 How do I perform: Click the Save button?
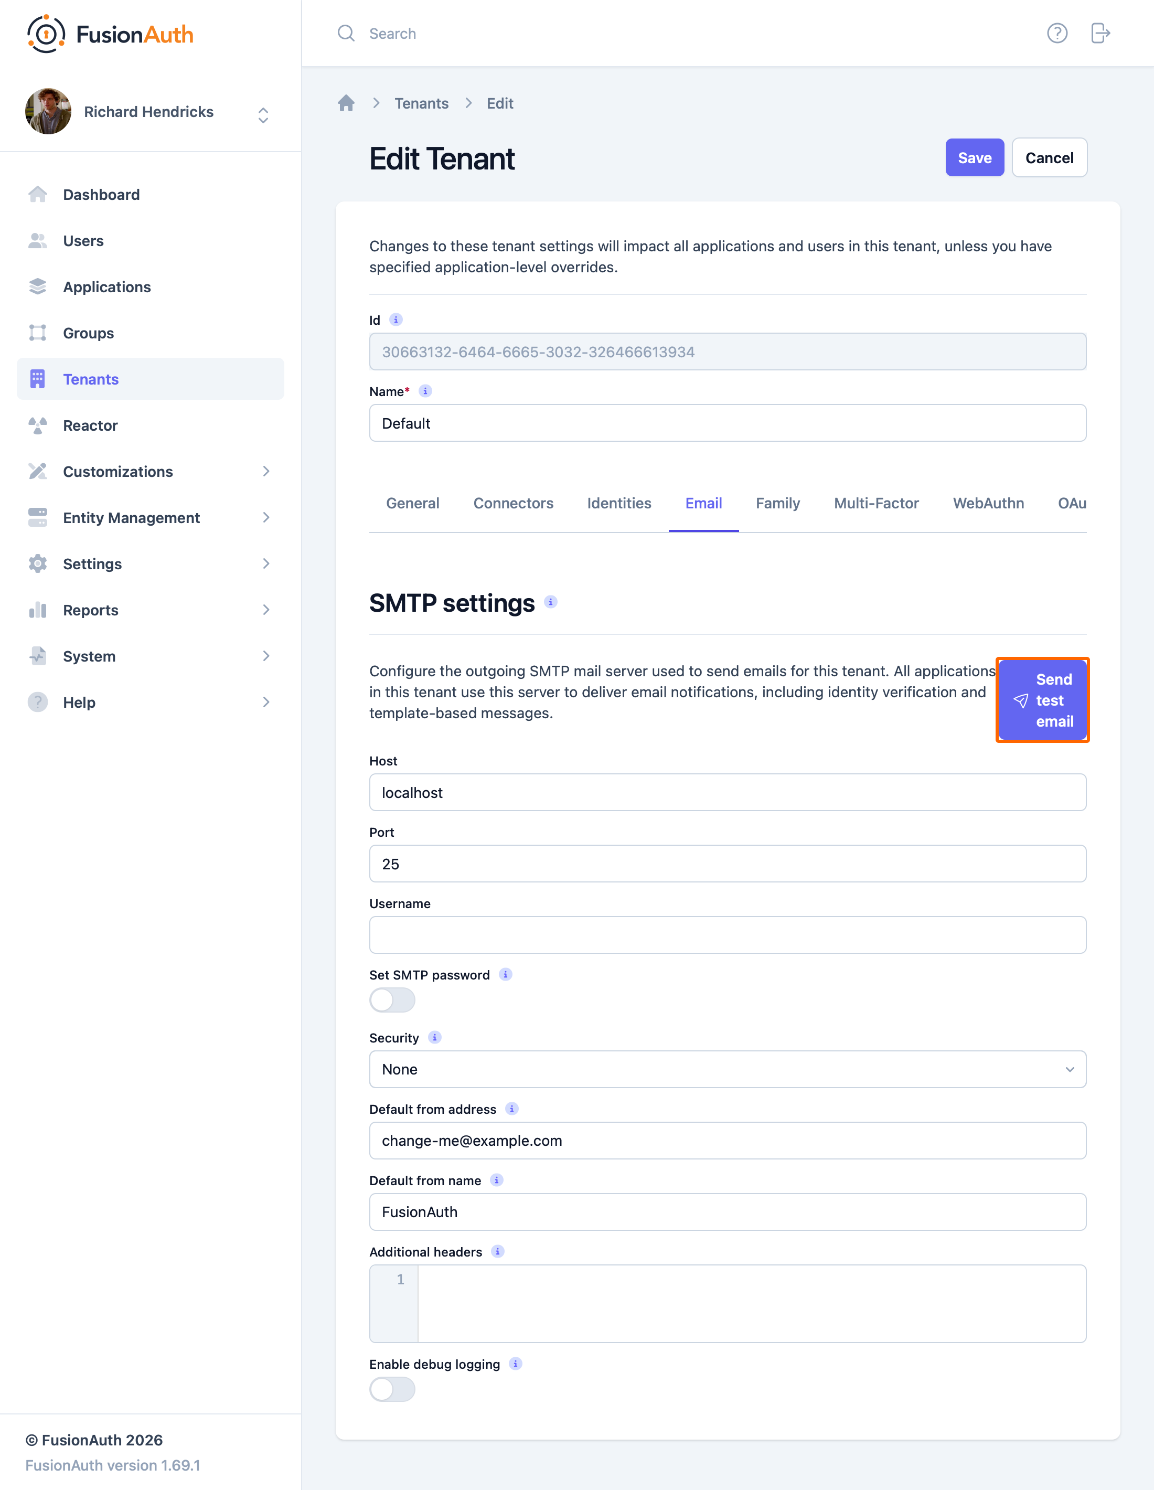pyautogui.click(x=975, y=157)
